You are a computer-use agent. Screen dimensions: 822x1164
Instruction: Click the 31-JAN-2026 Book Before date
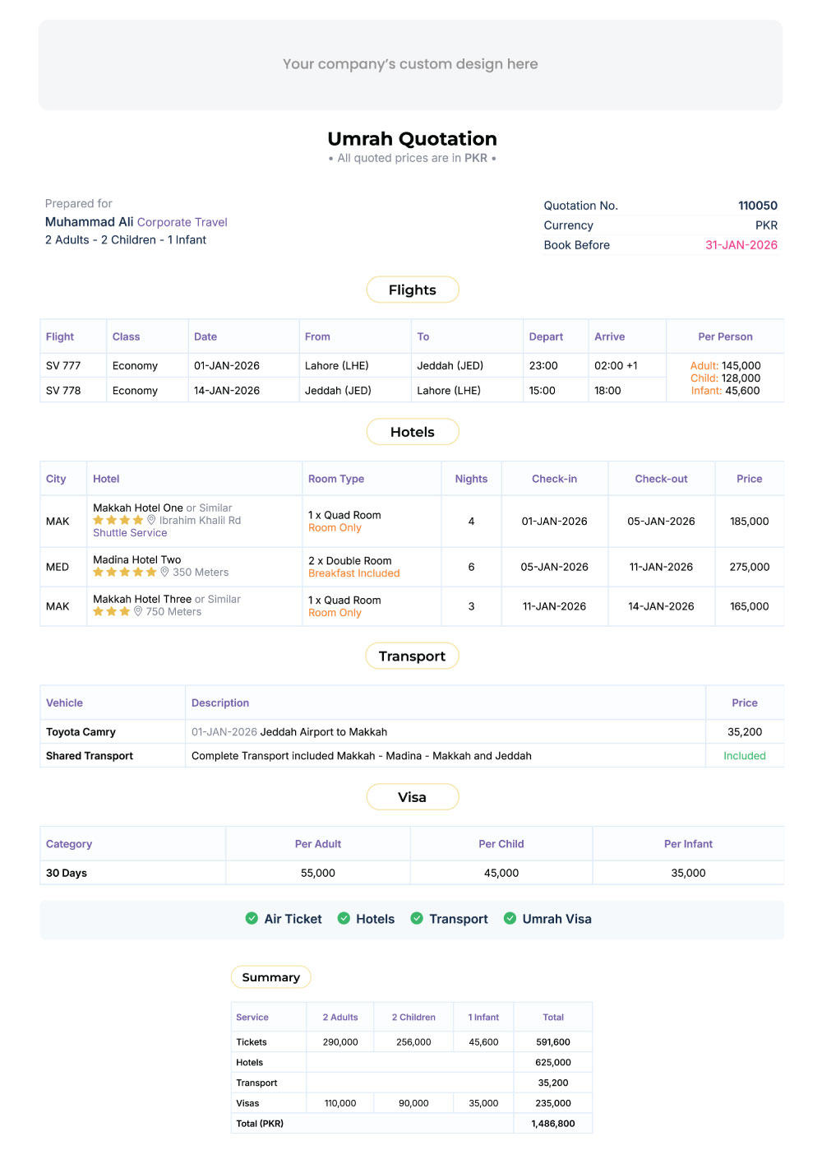[741, 245]
